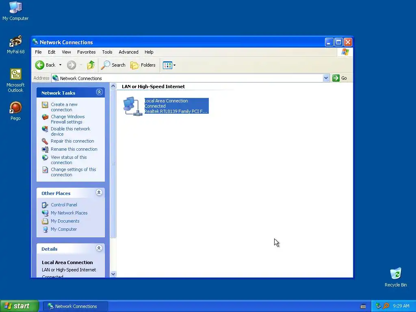Open the File menu

tap(38, 52)
